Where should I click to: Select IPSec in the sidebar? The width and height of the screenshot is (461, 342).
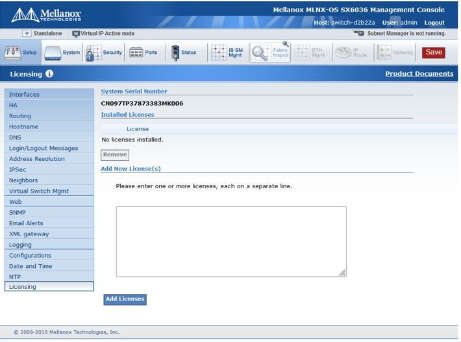(x=49, y=169)
